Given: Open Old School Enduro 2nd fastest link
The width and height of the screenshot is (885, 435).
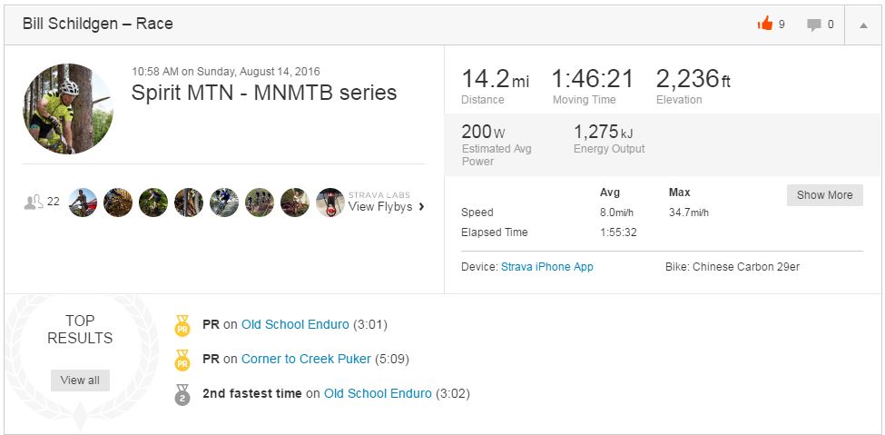Looking at the screenshot, I should coord(378,393).
